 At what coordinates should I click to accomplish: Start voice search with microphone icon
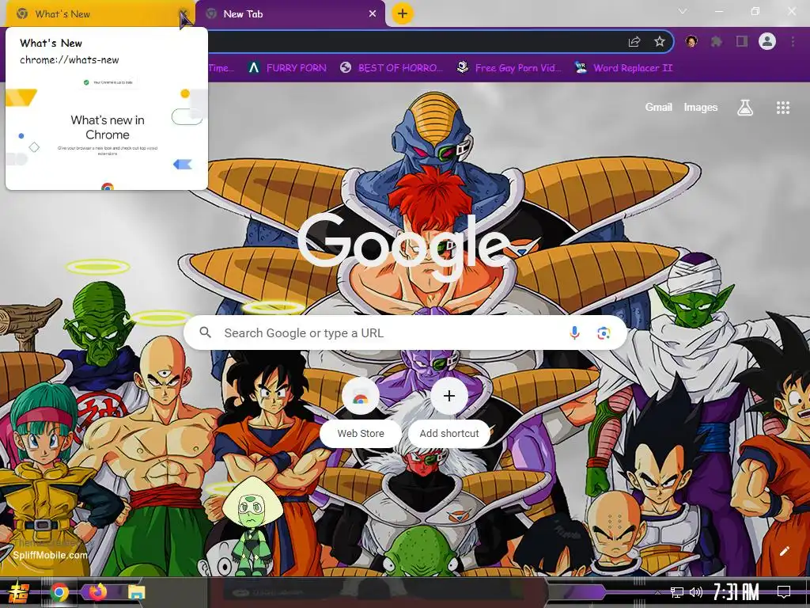click(574, 332)
